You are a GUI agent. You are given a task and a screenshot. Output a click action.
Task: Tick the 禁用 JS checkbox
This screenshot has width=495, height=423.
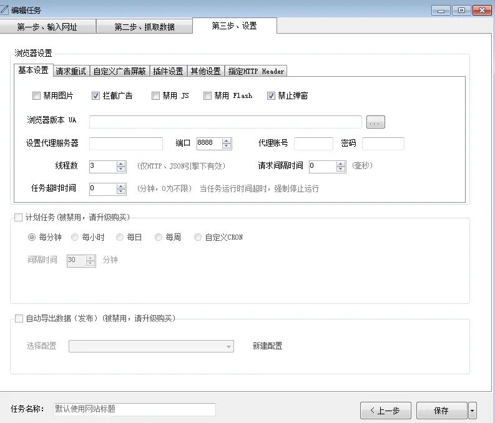point(155,95)
